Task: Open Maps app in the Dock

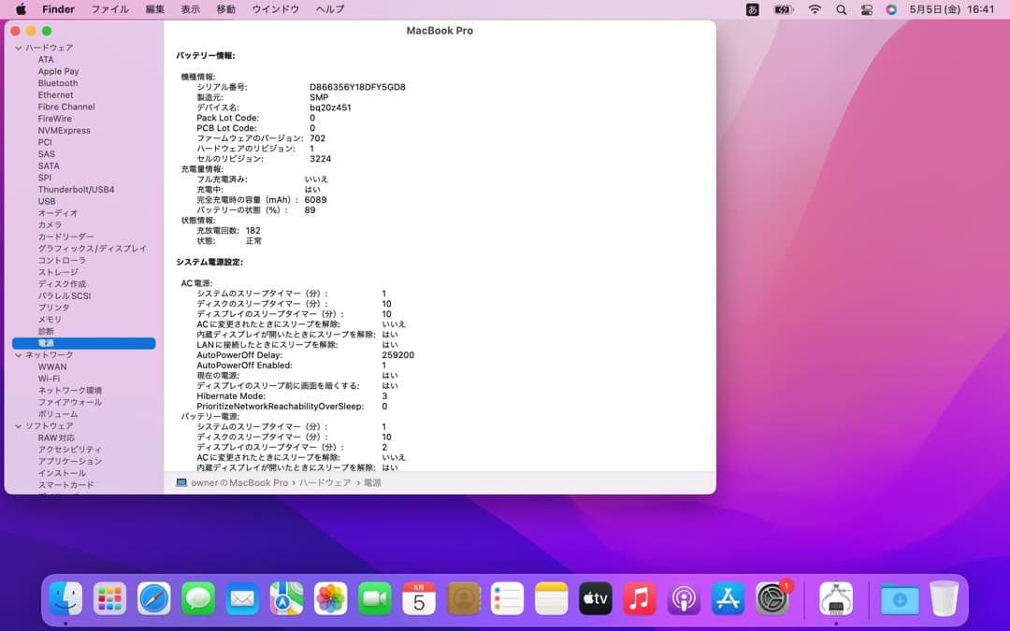Action: pos(286,599)
